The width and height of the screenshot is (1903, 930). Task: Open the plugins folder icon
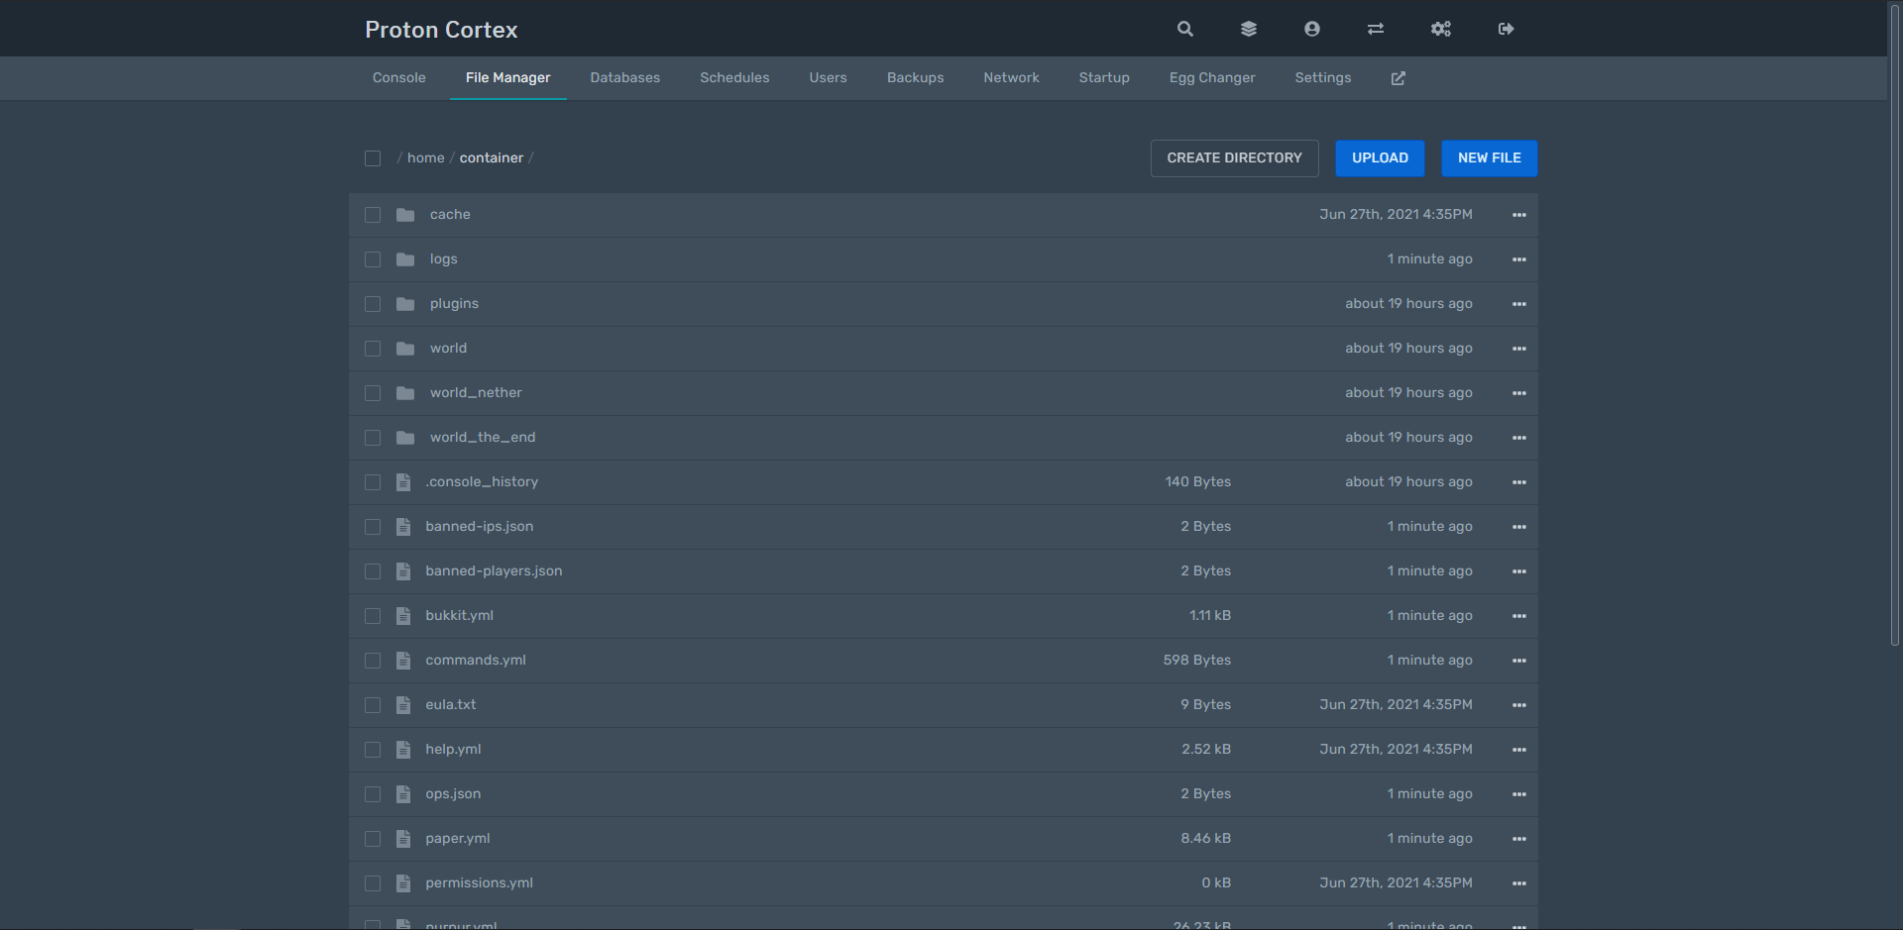[405, 304]
